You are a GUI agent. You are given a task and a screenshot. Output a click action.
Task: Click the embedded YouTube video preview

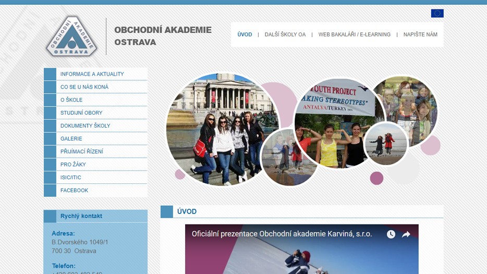click(301, 249)
